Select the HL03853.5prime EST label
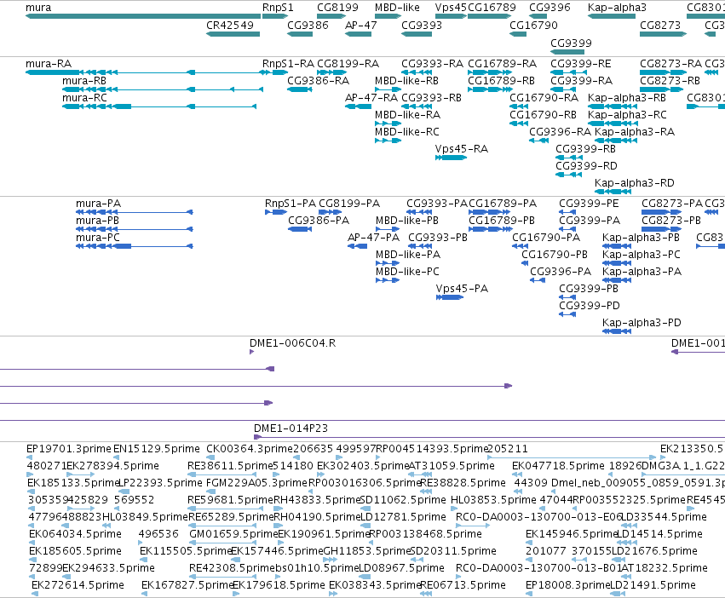 tap(493, 500)
